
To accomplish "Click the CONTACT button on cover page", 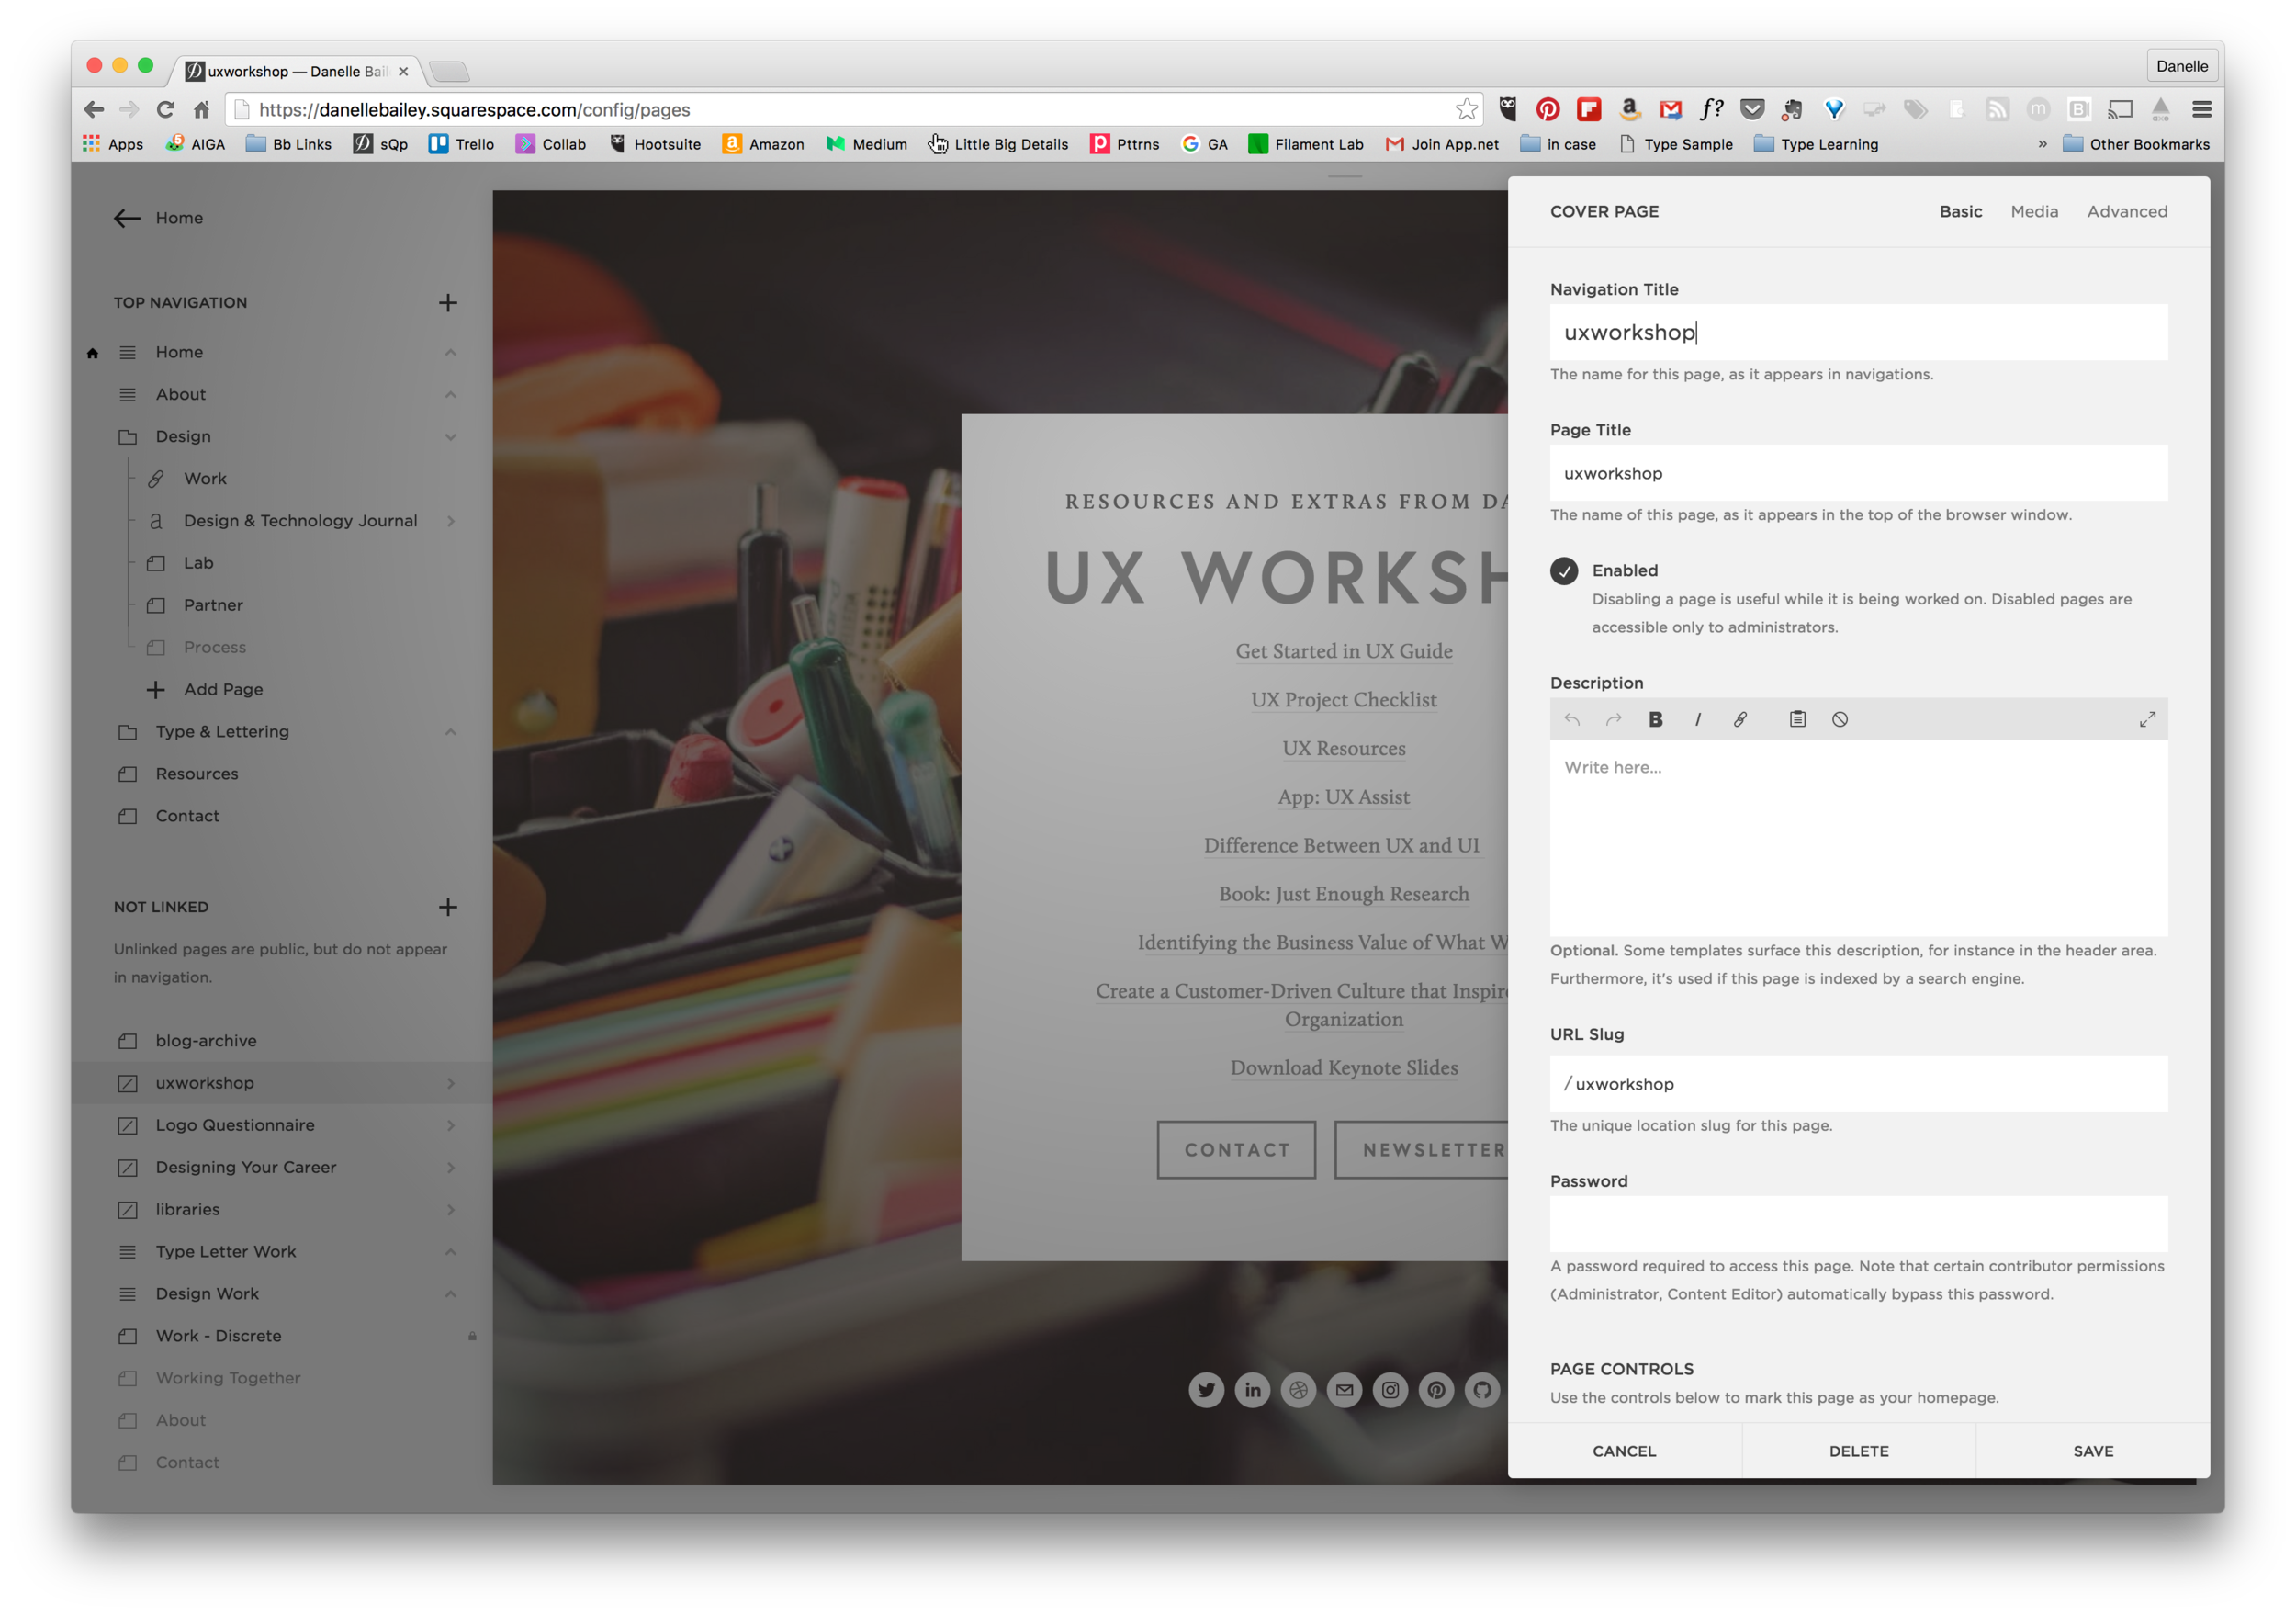I will [1236, 1149].
